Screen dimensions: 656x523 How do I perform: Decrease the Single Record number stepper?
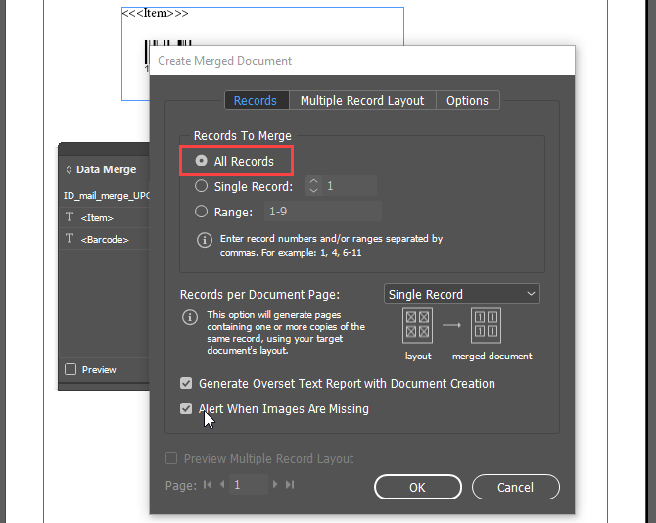(313, 190)
